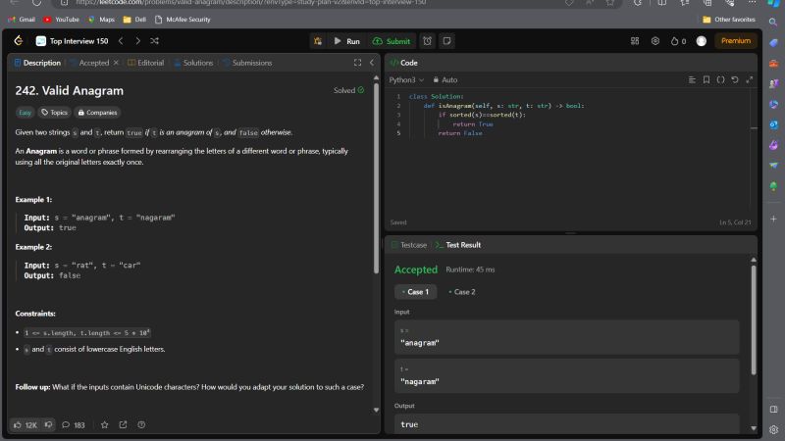785x441 pixels.
Task: Share the problem link icon
Action: [x=123, y=424]
